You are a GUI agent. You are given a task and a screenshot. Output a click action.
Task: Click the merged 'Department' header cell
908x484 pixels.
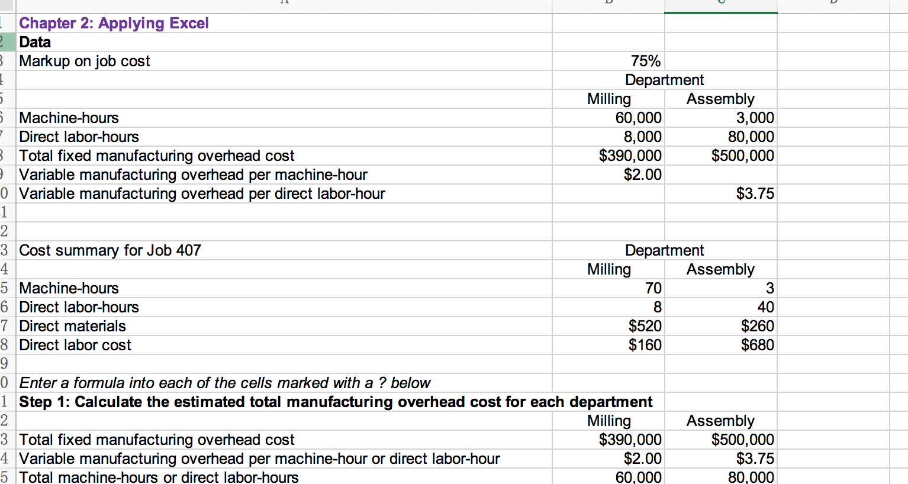[663, 80]
